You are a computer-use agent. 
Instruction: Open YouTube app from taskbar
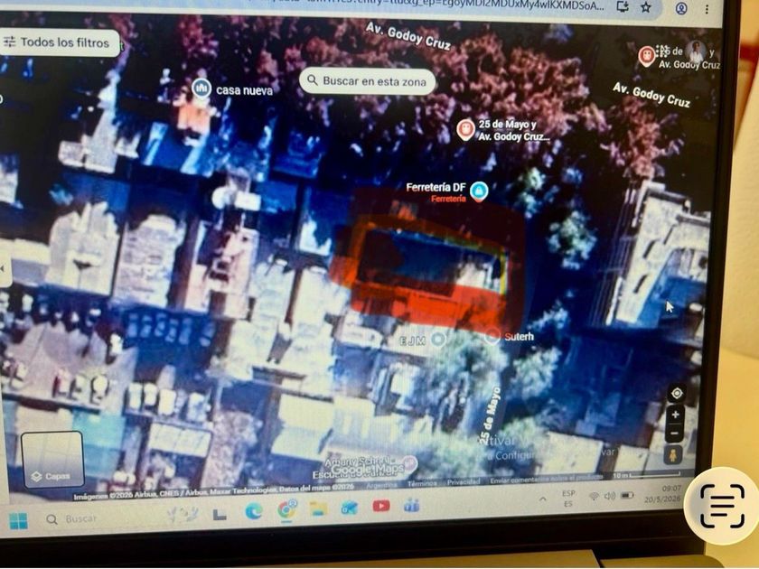381,506
